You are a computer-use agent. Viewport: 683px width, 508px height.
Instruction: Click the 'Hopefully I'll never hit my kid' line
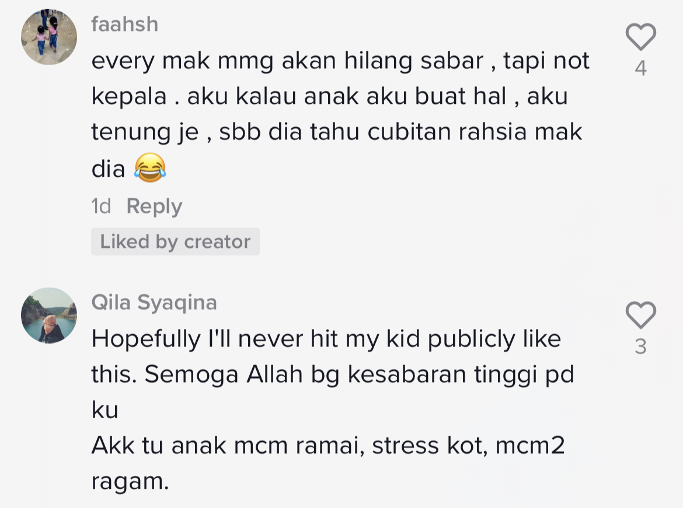click(326, 339)
